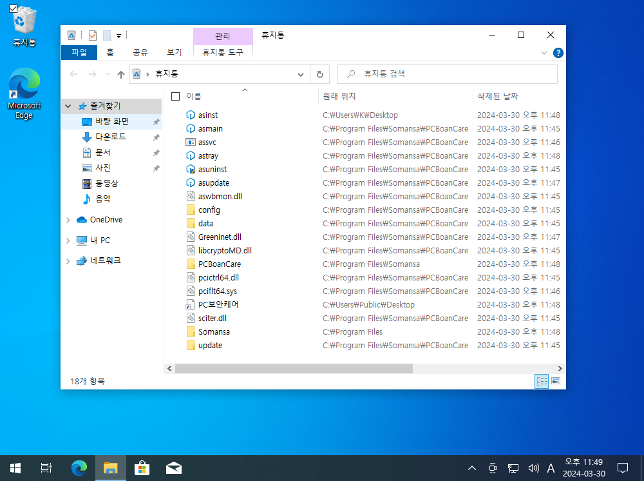Select 사진 in navigation pane
Viewport: 644px width, 481px height.
click(x=102, y=168)
